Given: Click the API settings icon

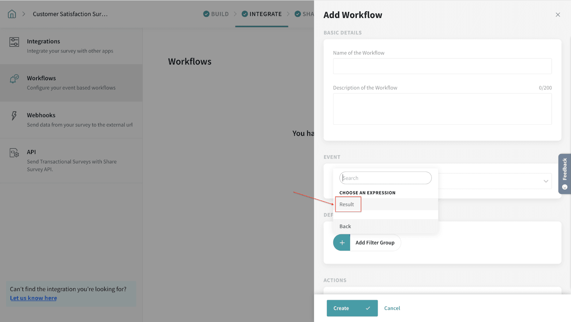Looking at the screenshot, I should tap(14, 153).
